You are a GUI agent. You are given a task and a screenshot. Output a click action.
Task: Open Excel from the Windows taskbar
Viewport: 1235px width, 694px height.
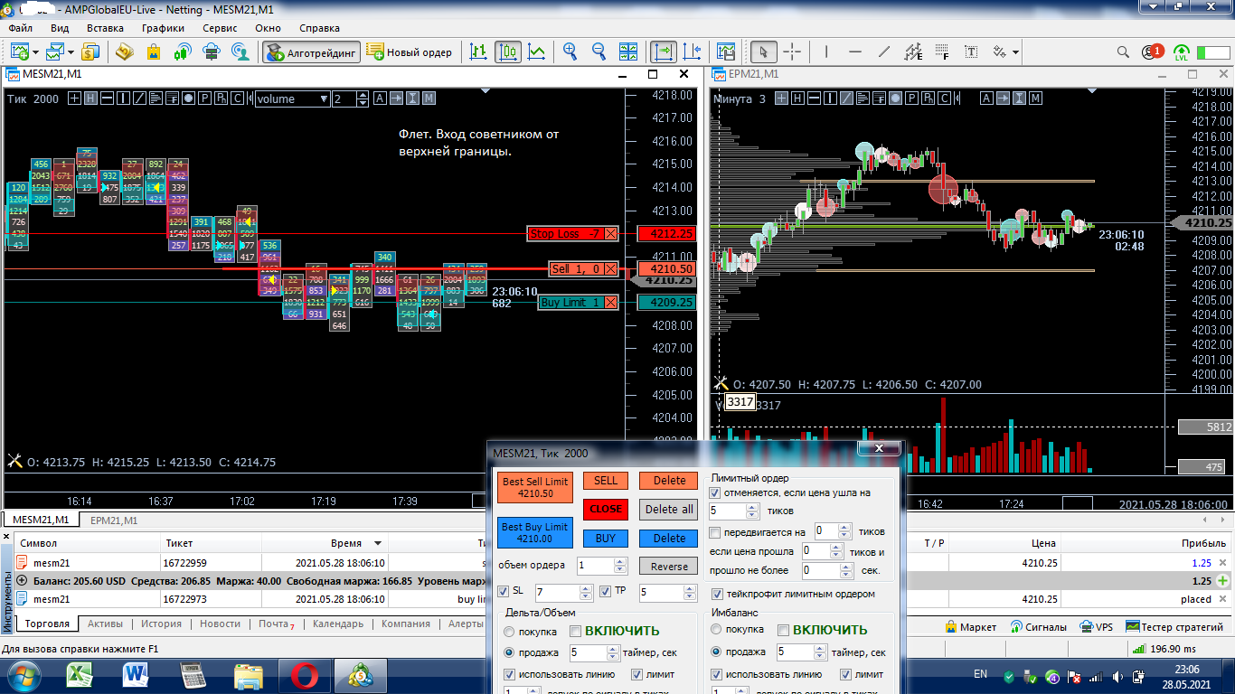pyautogui.click(x=81, y=675)
